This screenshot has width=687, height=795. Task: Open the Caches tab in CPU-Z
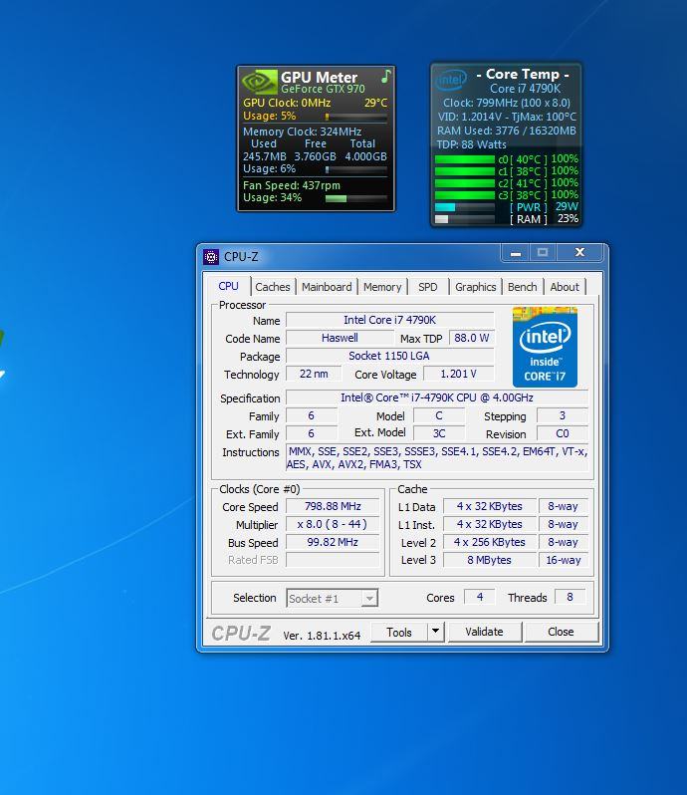point(273,287)
